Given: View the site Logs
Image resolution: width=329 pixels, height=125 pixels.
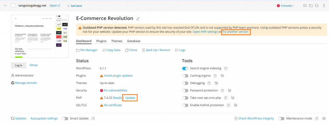Looking at the screenshot, I should coord(180,50).
